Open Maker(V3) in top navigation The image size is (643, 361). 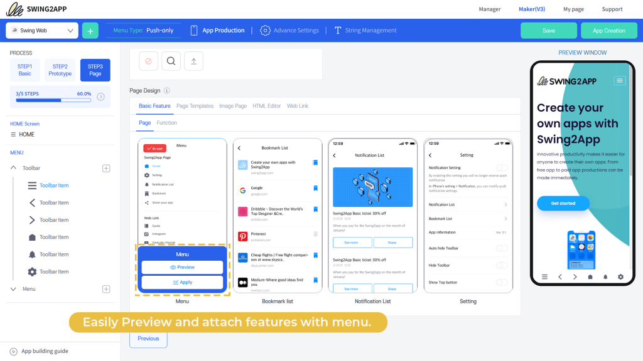click(532, 9)
